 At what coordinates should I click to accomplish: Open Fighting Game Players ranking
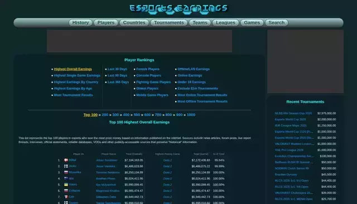[x=153, y=82]
